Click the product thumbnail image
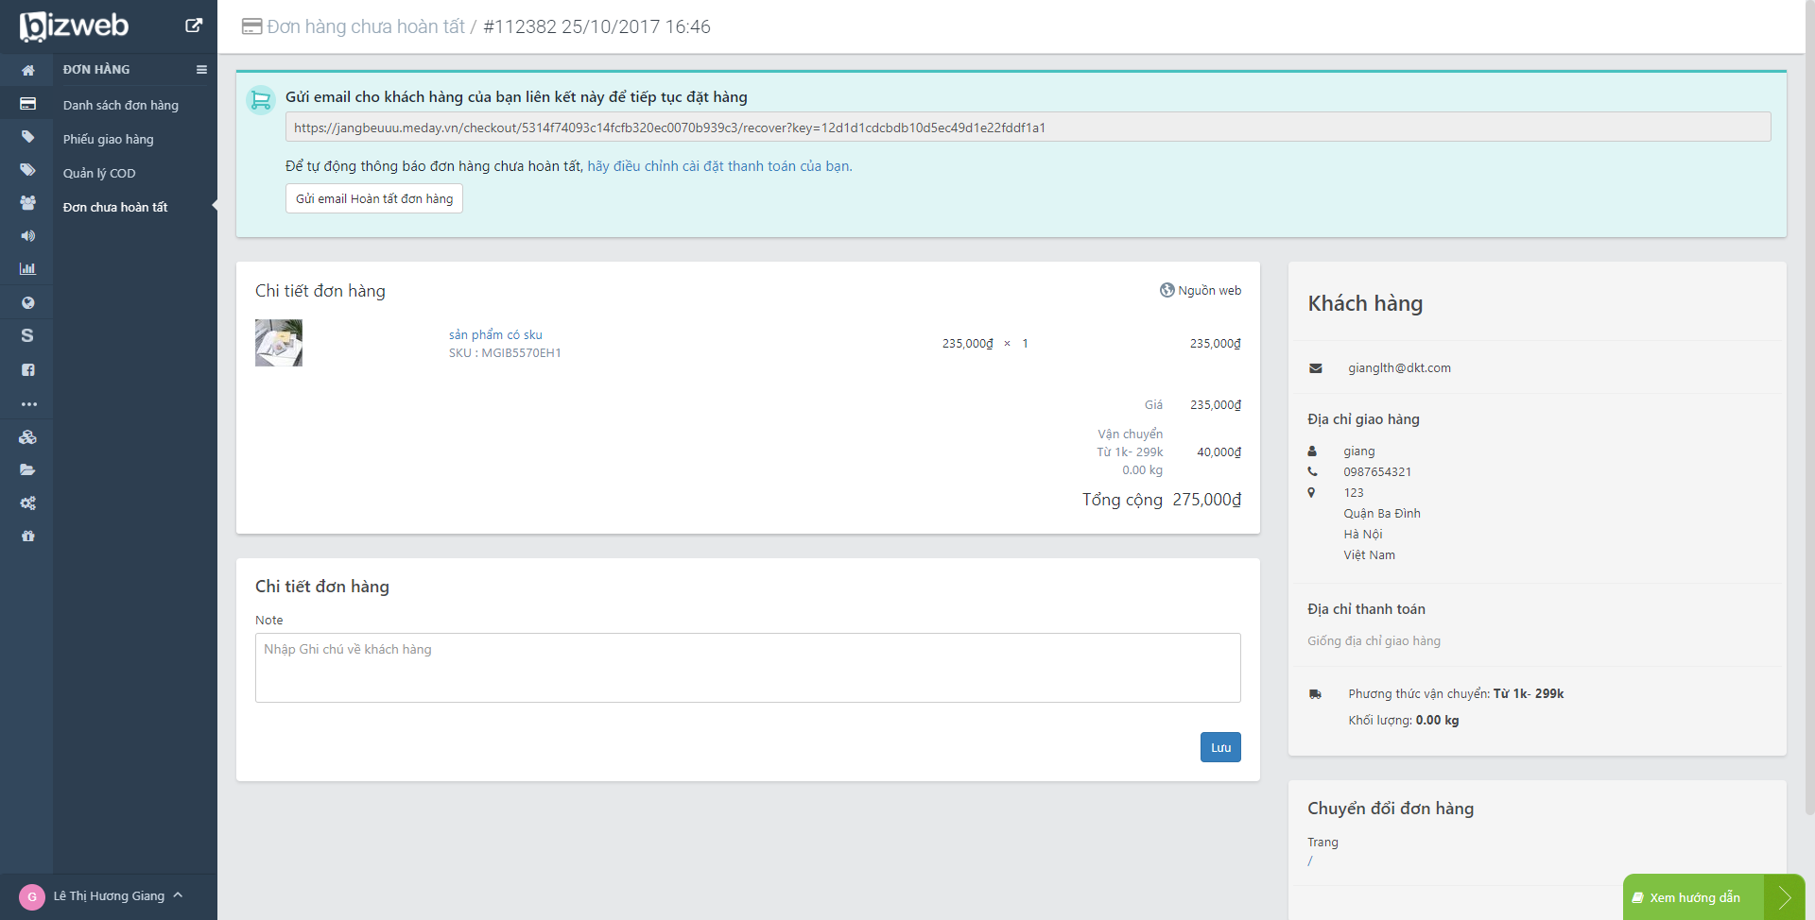 click(x=279, y=343)
